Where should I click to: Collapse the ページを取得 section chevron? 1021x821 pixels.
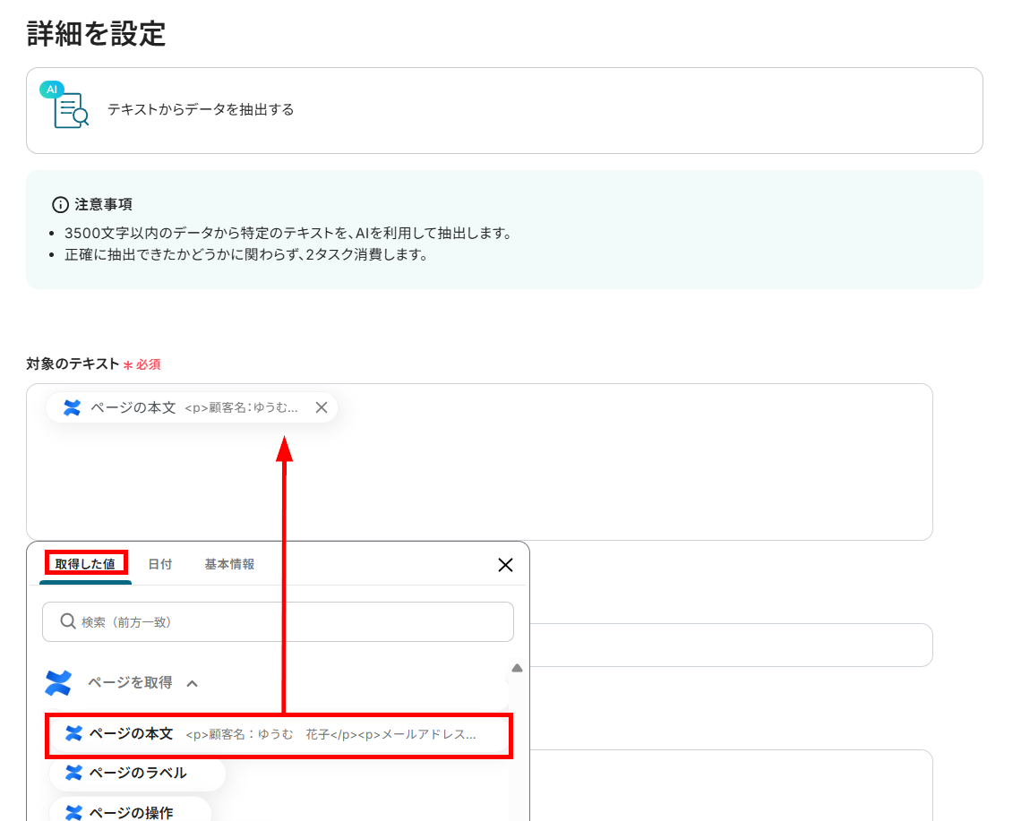click(192, 684)
